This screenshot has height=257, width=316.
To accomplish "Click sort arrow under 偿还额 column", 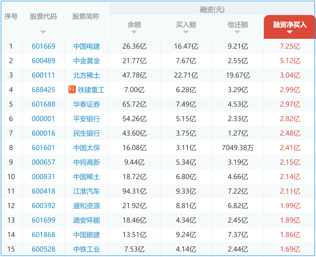I will click(237, 32).
